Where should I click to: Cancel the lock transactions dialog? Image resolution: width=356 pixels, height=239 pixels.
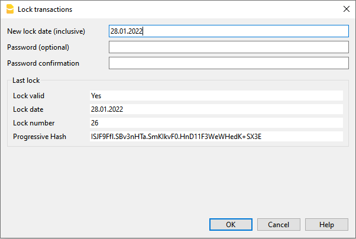[278, 225]
